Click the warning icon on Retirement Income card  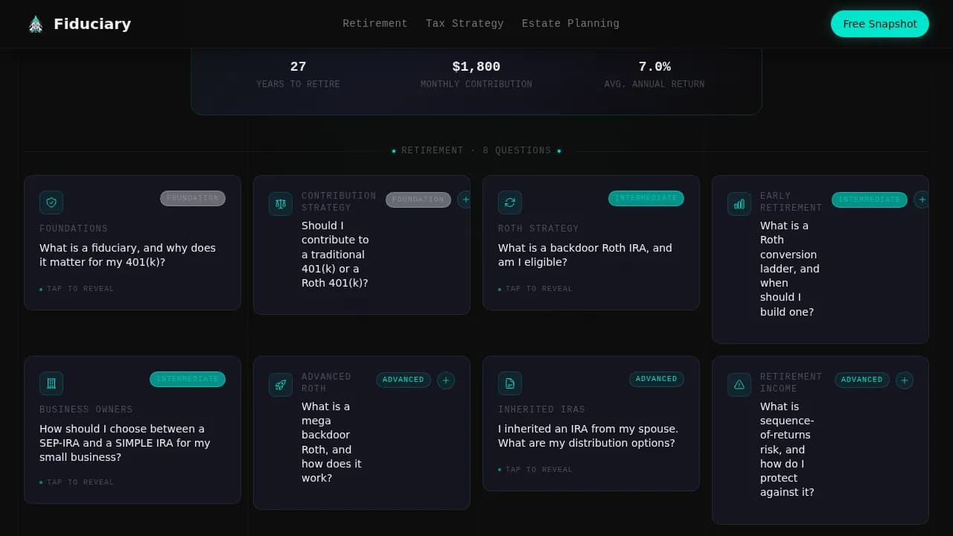[739, 384]
